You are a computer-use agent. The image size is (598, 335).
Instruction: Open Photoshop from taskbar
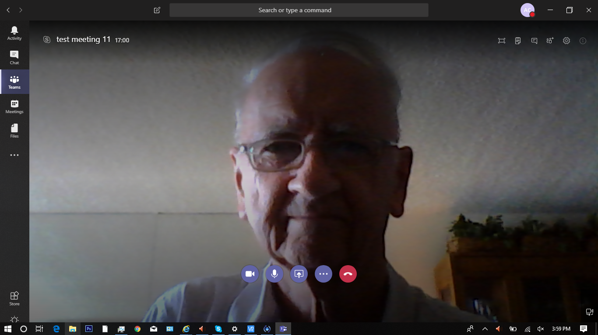pos(89,329)
